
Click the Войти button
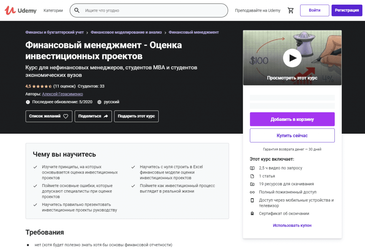(314, 10)
